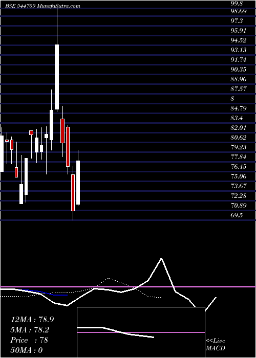Click the 98.69 price axis label
Viewport: 256px width, 358px height.
pos(239,11)
